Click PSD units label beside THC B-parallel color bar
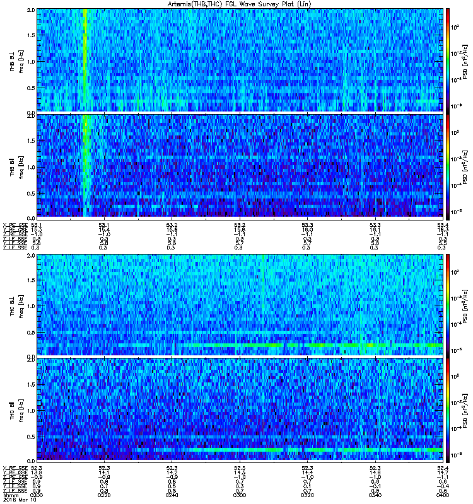 pos(465,411)
